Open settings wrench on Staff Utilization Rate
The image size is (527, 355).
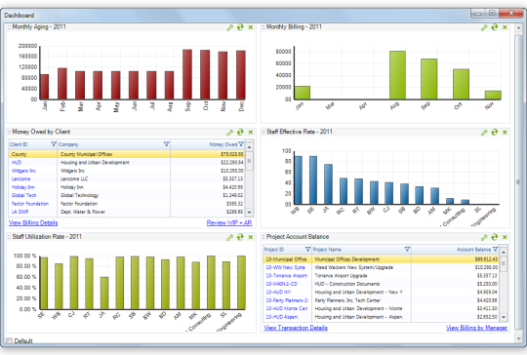pos(230,237)
